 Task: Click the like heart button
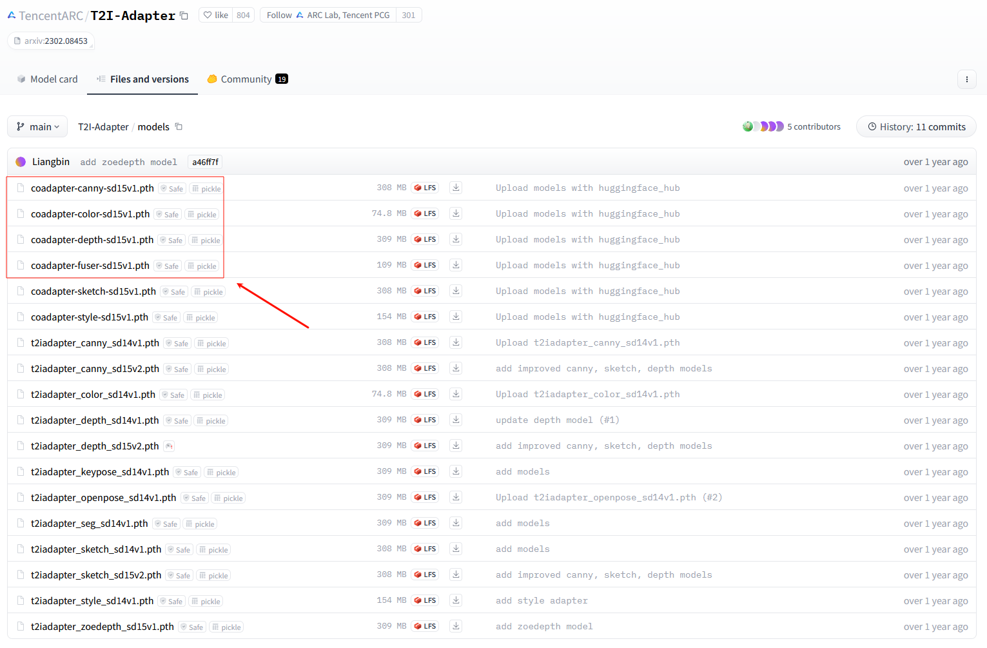pyautogui.click(x=216, y=15)
